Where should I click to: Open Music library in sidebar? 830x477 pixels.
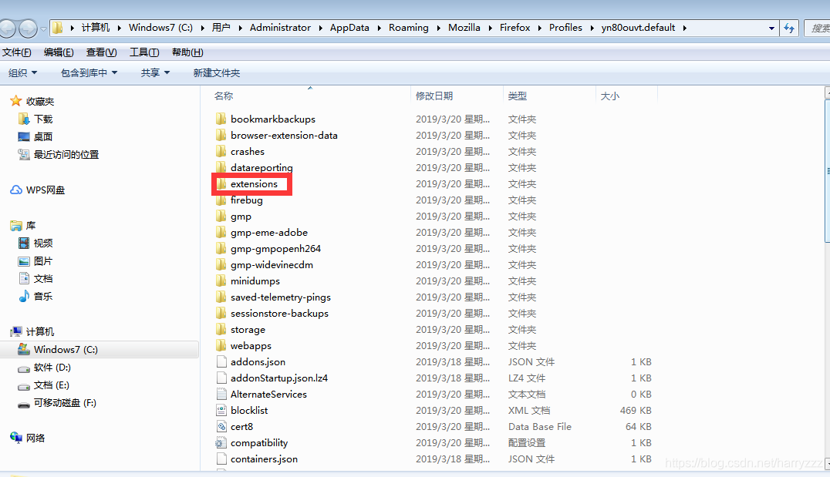pos(43,296)
